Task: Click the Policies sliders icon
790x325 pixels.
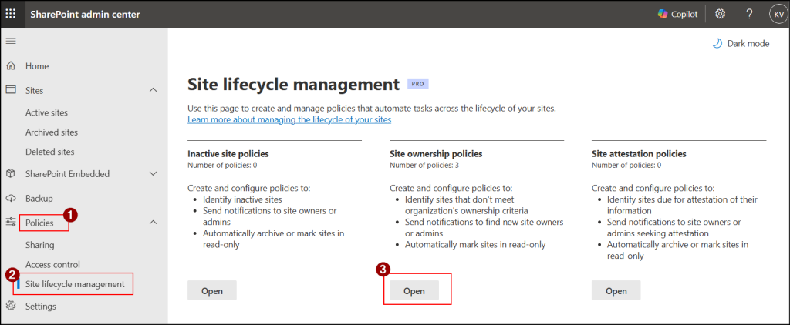Action: coord(11,223)
